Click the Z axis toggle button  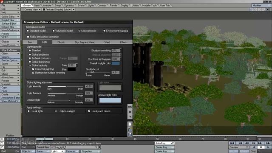[2, 147]
